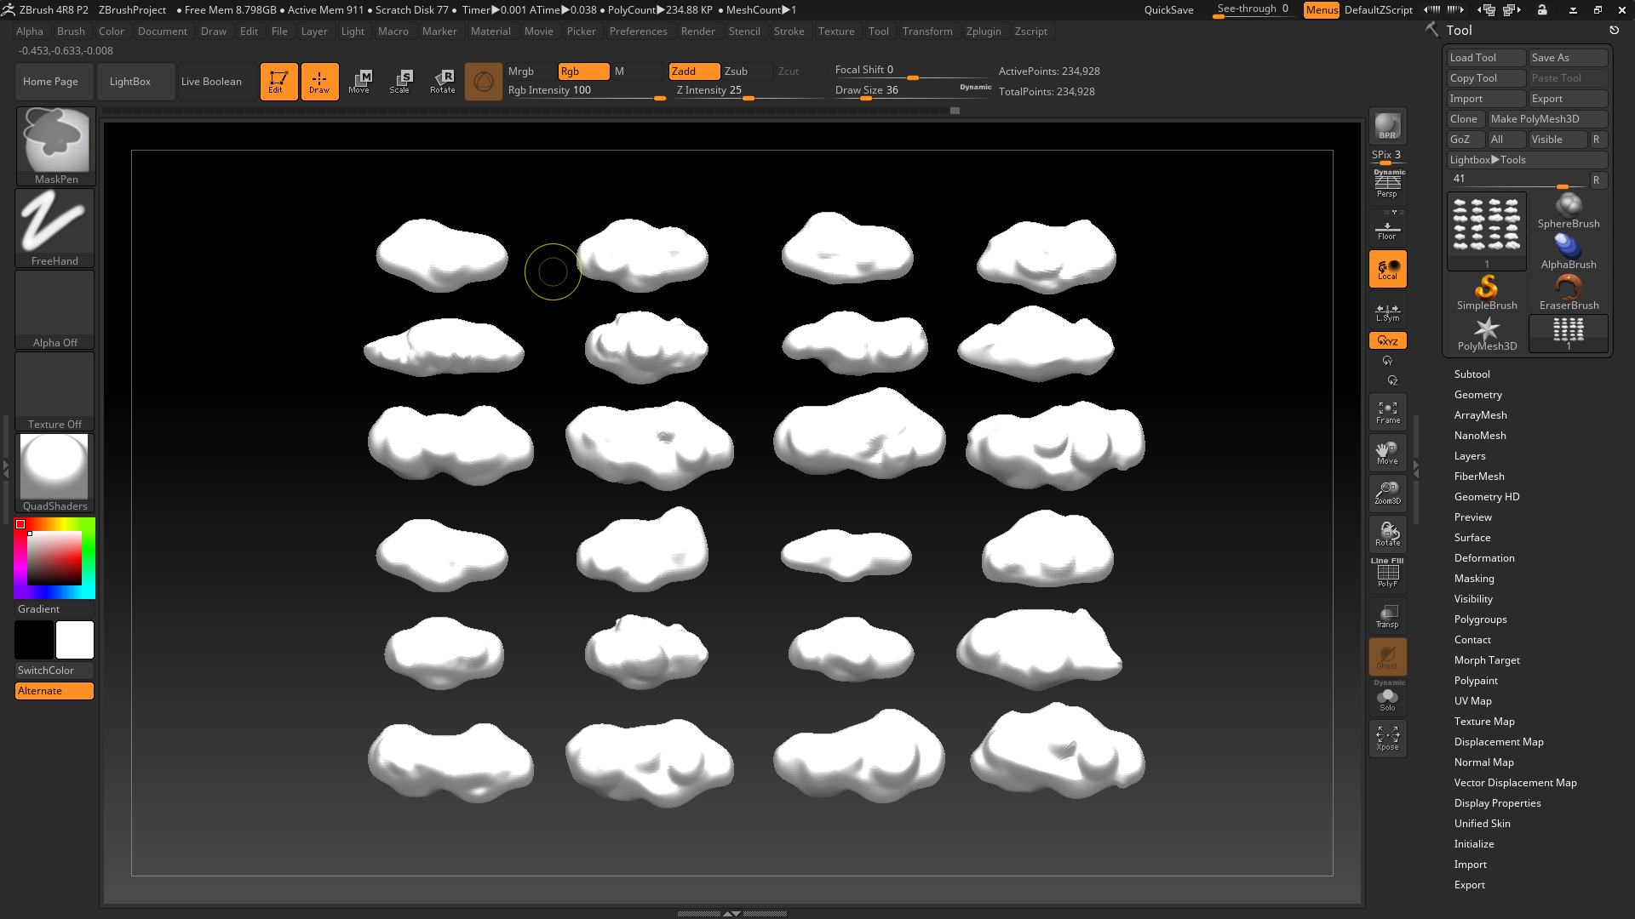Open the Preferences menu
Screen dimensions: 1635x919
click(639, 31)
